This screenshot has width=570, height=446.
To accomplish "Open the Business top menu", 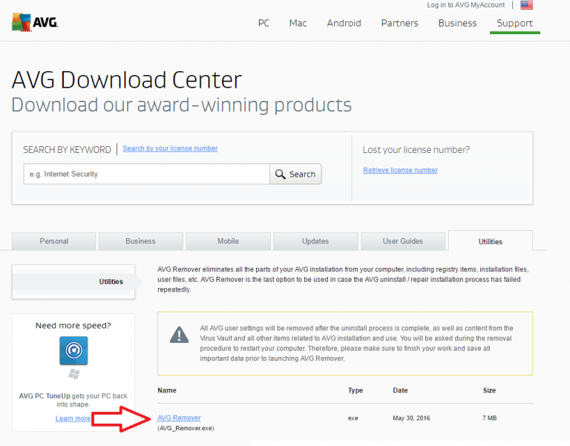I will pyautogui.click(x=457, y=23).
